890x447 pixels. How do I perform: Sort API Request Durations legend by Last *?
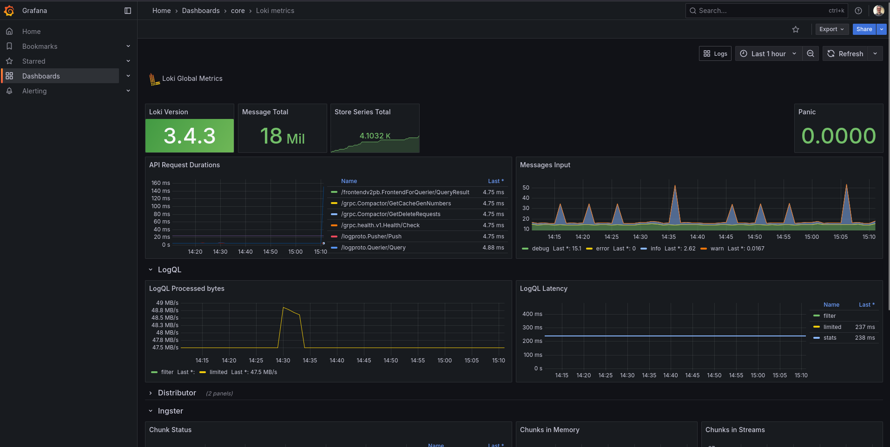click(496, 181)
